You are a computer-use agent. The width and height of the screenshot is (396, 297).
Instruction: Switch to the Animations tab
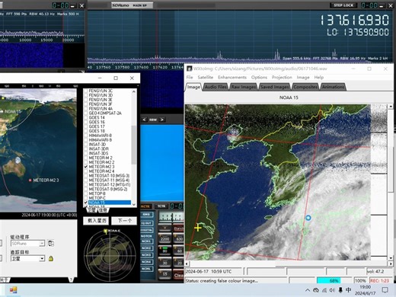click(333, 87)
